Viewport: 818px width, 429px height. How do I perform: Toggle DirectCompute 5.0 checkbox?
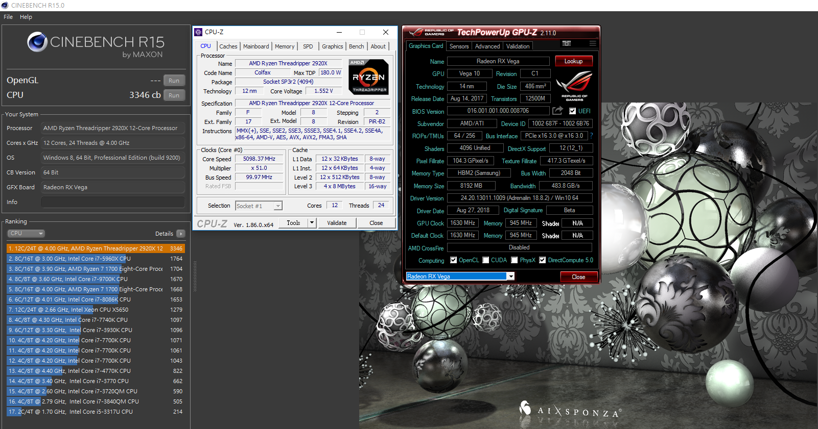pos(542,260)
